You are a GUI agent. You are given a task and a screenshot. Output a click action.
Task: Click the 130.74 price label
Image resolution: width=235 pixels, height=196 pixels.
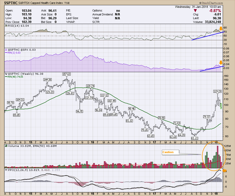pyautogui.click(x=90, y=86)
